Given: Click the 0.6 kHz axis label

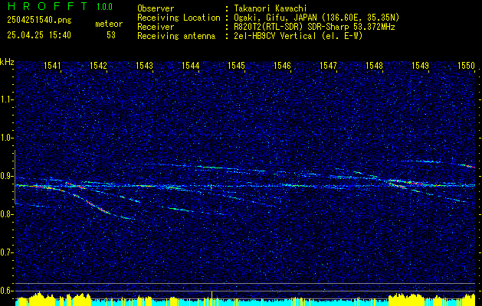Looking at the screenshot, I should pos(7,291).
